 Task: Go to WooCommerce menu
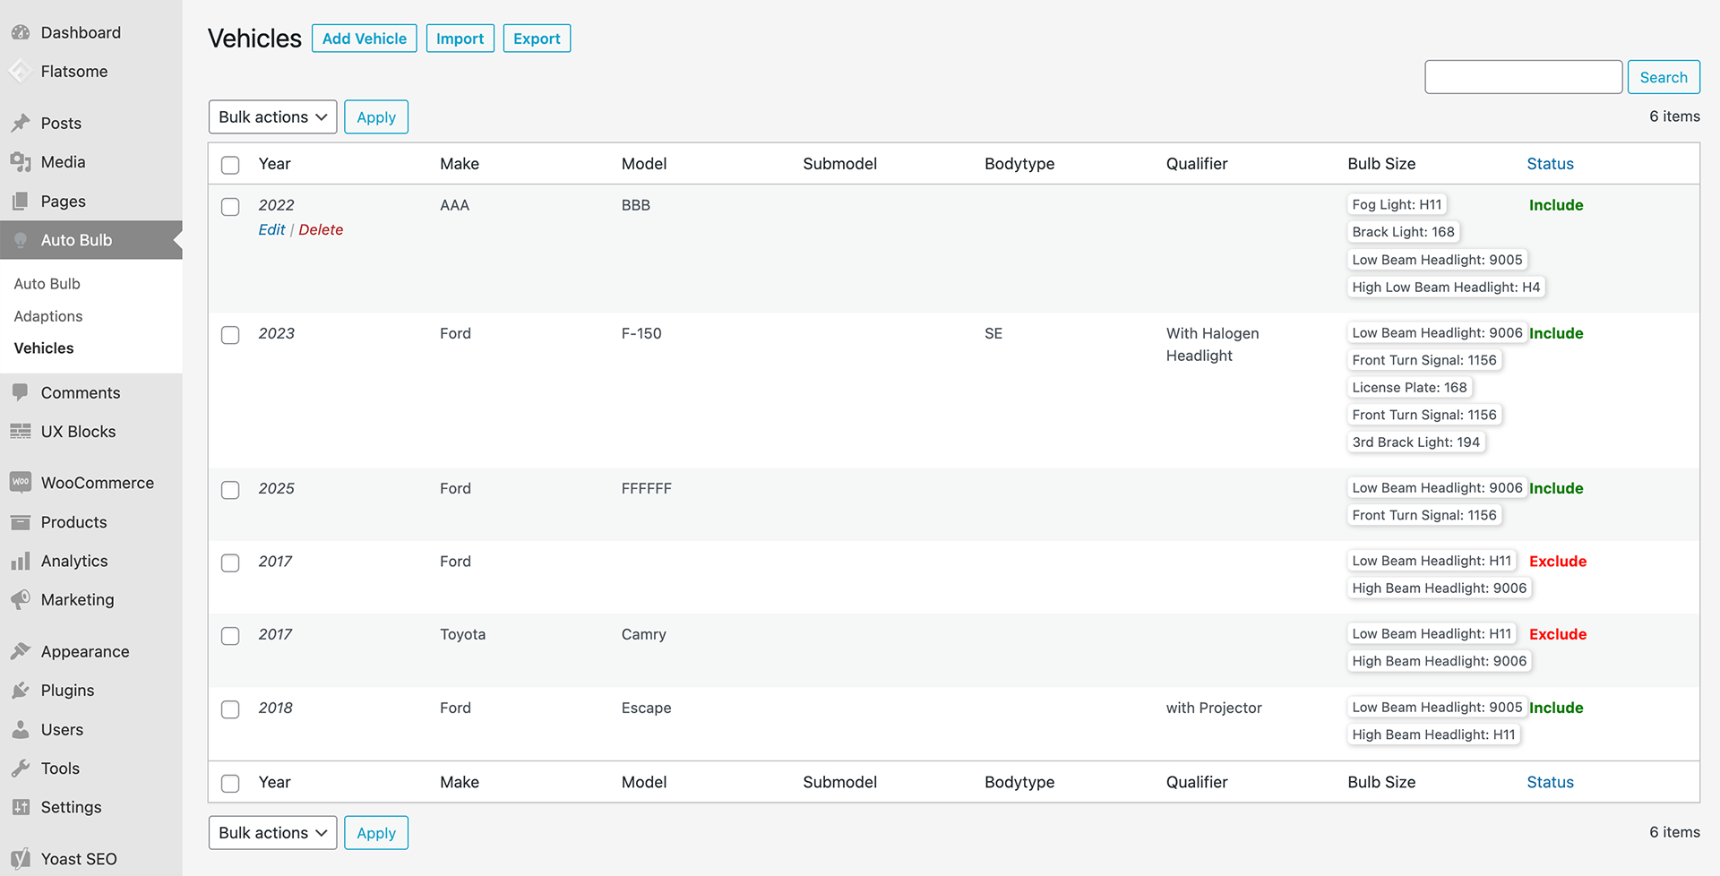(90, 483)
